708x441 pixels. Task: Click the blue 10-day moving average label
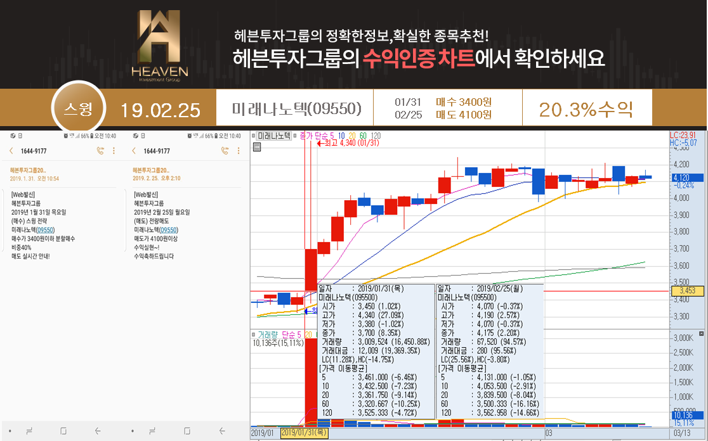click(341, 135)
